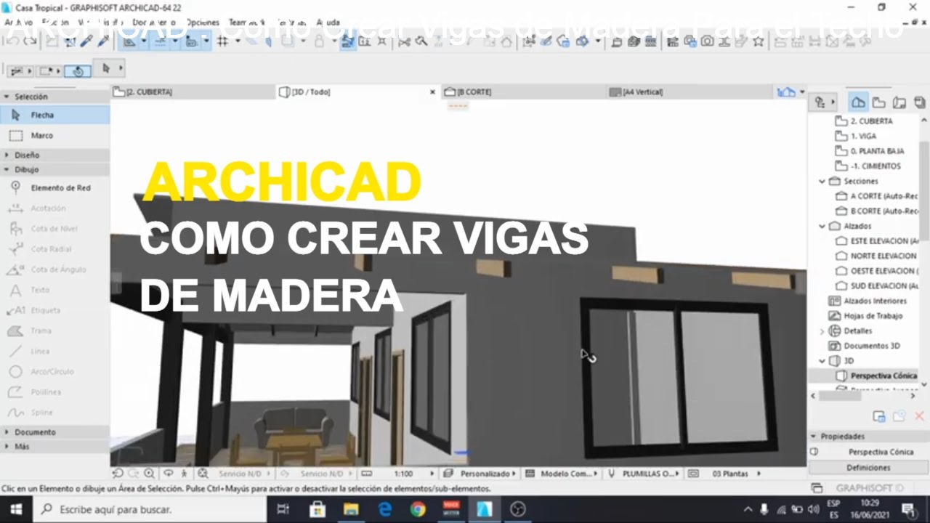The image size is (930, 523).
Task: Click the Windows search box
Action: click(x=150, y=509)
